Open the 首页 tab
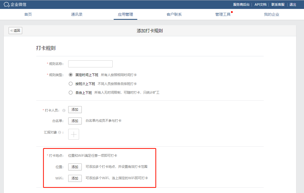The height and width of the screenshot is (193, 304). point(28,14)
